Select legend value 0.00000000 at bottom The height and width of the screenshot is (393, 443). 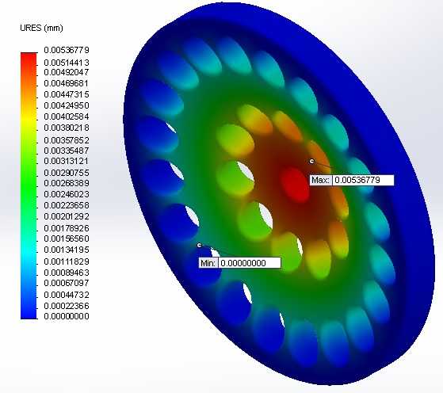tap(67, 316)
